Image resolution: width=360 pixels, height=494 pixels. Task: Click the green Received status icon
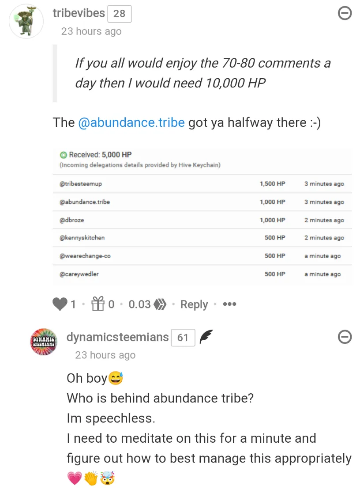[64, 155]
